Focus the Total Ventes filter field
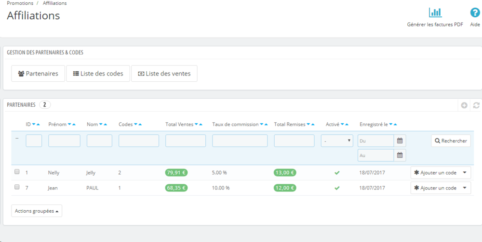Image resolution: width=482 pixels, height=242 pixels. [186, 141]
